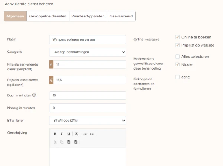Toggle italic formatting in Omschrijving editor
The image size is (223, 166).
pos(62,134)
